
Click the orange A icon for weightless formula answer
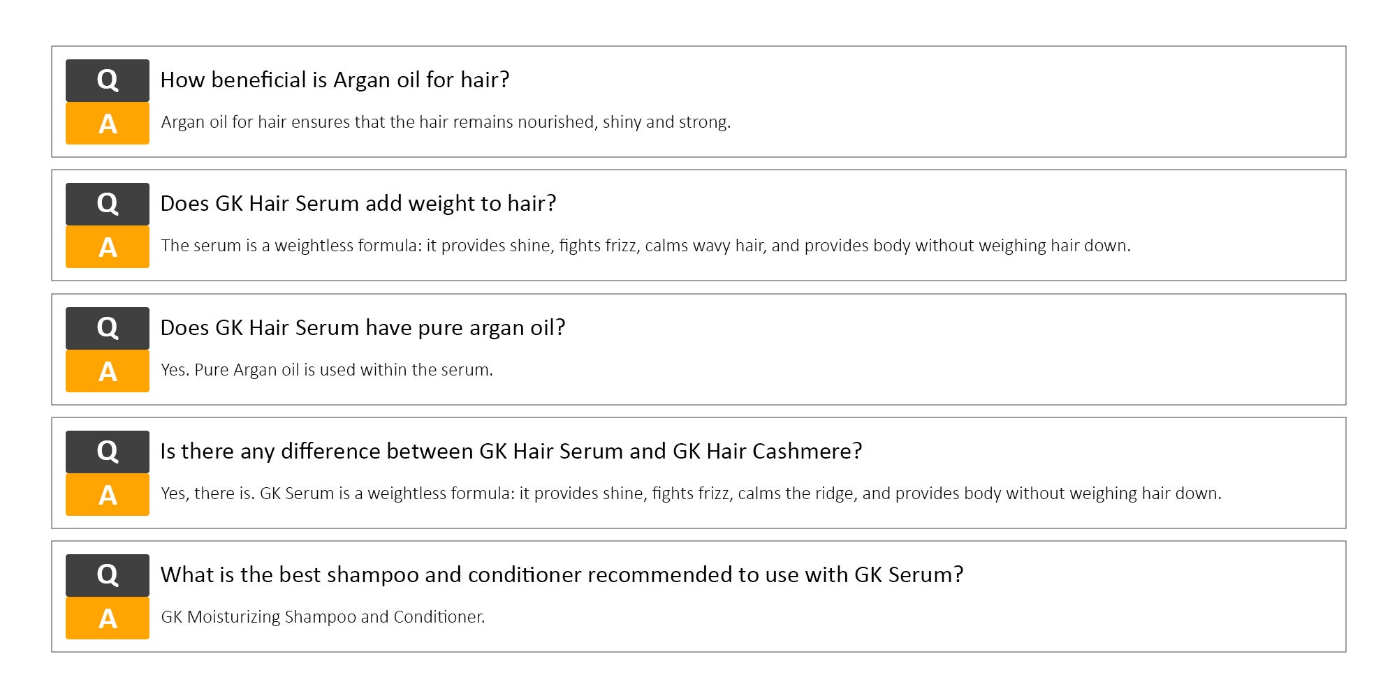[108, 247]
